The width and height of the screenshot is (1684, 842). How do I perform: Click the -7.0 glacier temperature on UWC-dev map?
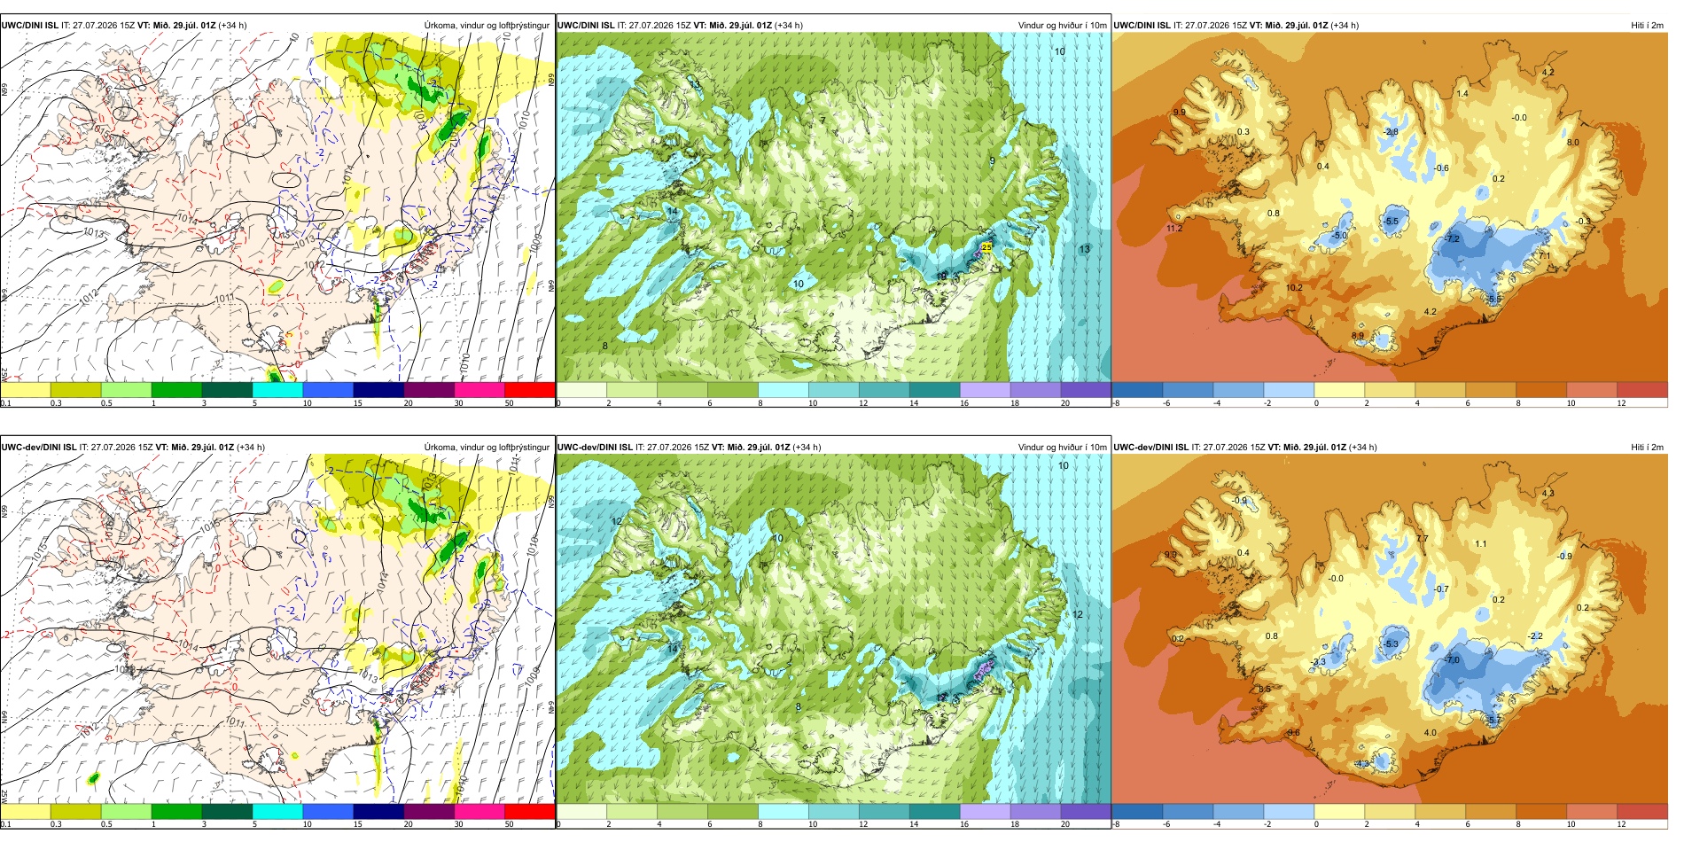coord(1452,660)
